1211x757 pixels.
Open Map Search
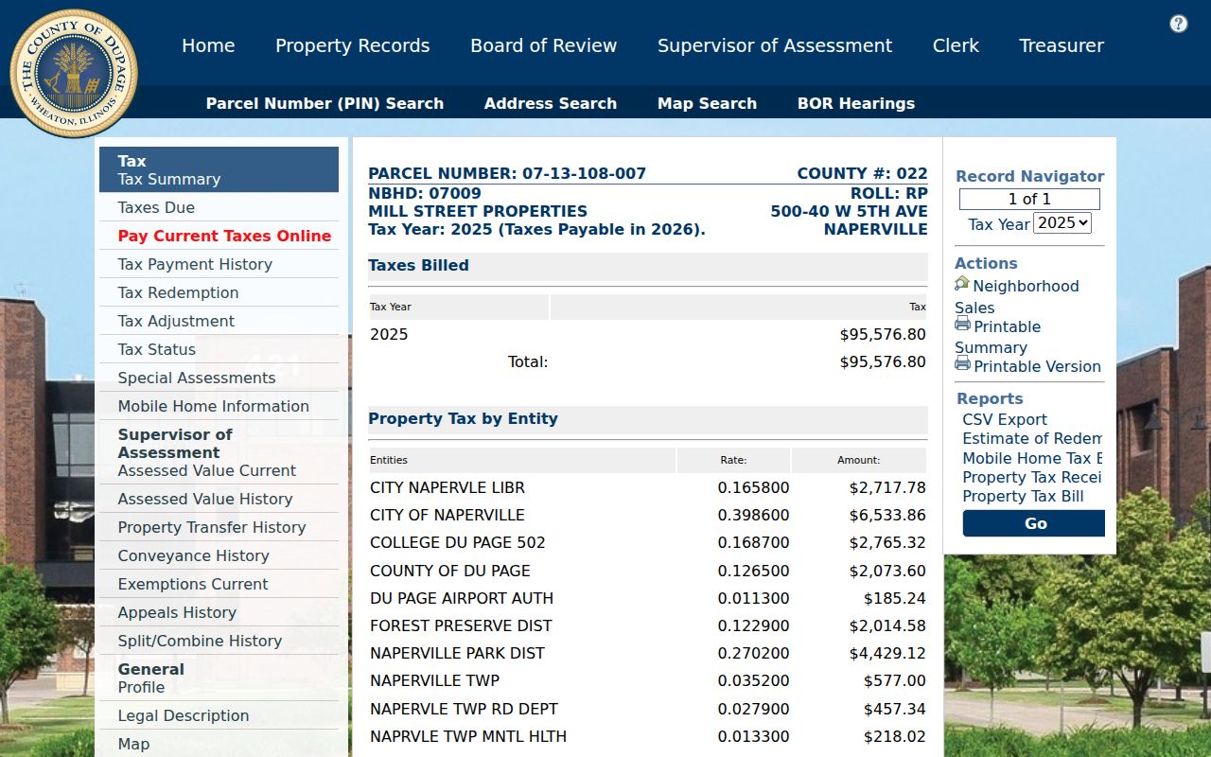(x=708, y=104)
